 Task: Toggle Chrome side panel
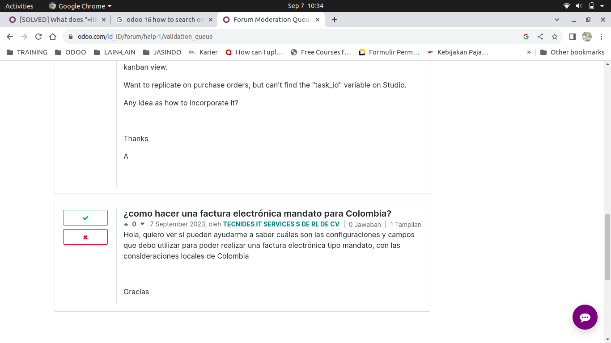point(572,37)
